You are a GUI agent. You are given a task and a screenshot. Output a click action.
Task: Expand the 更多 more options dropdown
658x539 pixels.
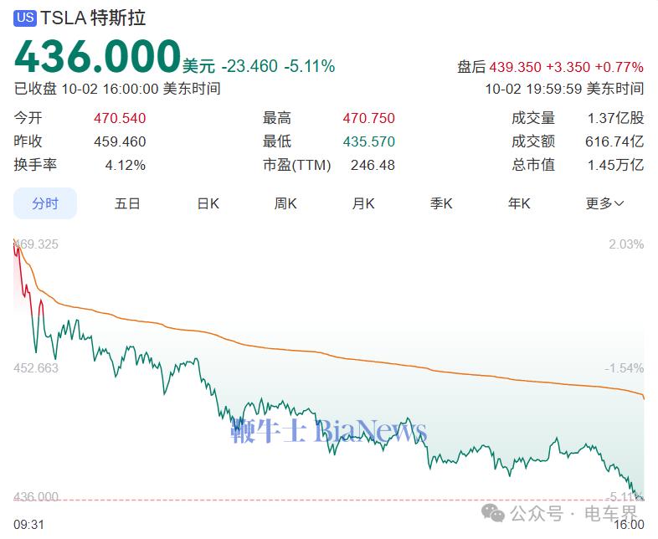(604, 203)
